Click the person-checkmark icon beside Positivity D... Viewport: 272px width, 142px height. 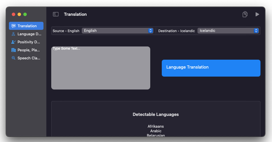(13, 42)
